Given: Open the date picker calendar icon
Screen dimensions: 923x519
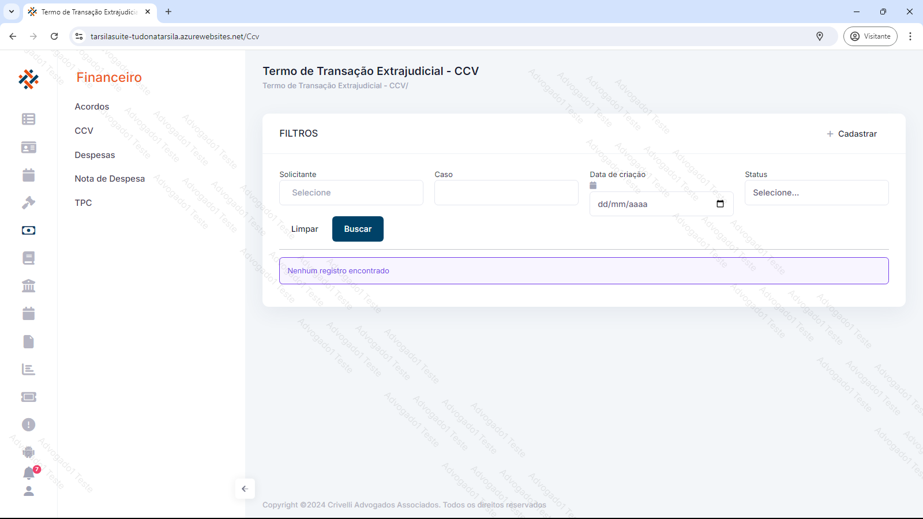Looking at the screenshot, I should [x=720, y=204].
